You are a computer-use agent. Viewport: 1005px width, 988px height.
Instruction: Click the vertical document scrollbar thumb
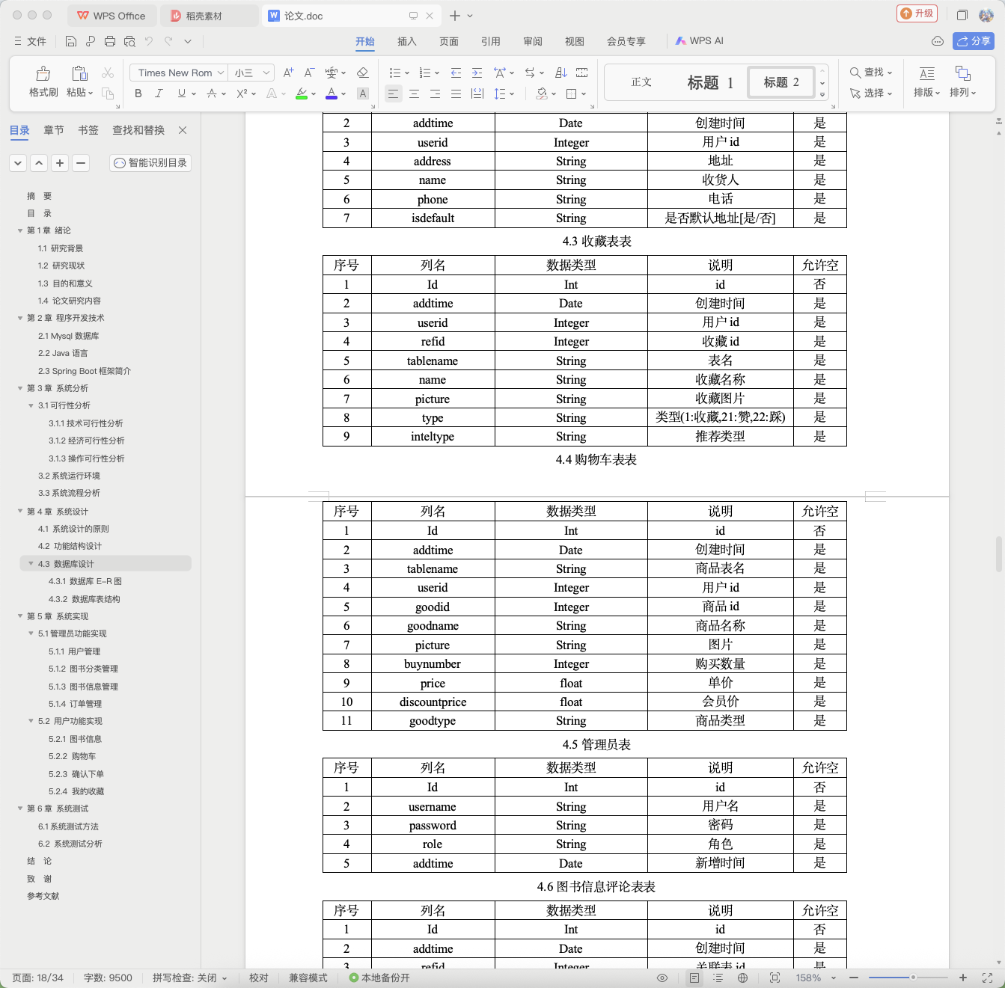[x=999, y=553]
